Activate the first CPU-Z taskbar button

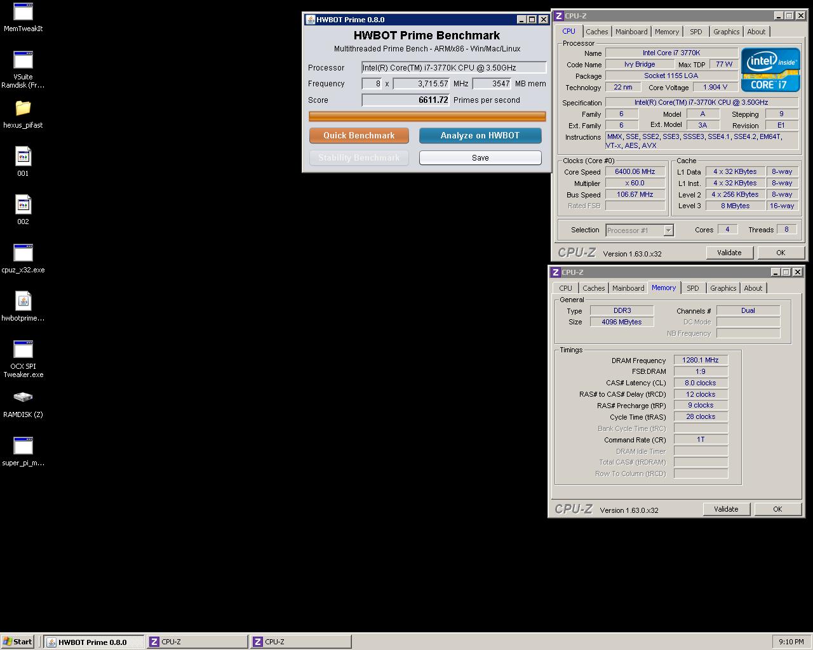coord(197,642)
